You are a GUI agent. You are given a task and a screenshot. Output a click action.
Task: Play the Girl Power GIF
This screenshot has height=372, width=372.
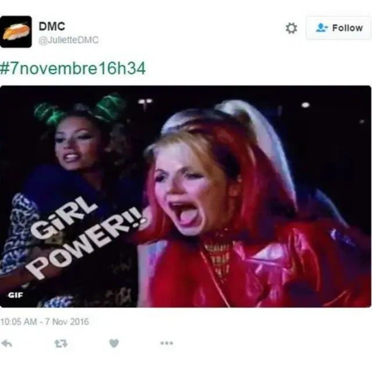pyautogui.click(x=185, y=196)
